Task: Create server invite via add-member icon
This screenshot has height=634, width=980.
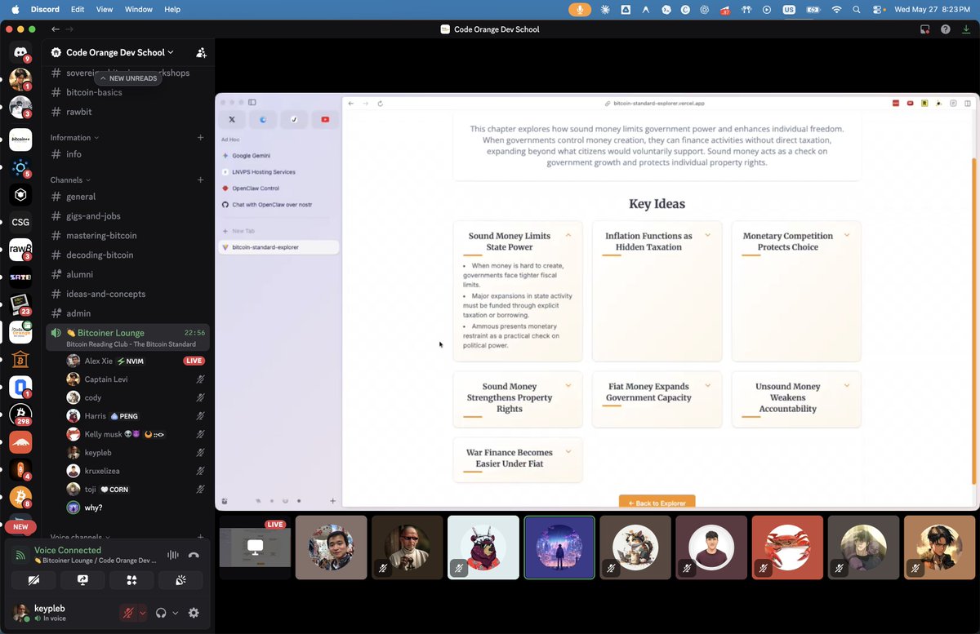Action: 201,52
